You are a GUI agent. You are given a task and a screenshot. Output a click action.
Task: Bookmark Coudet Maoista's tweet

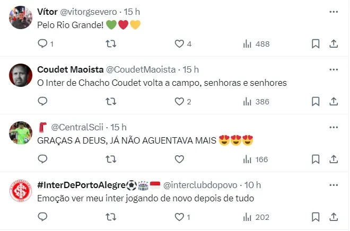pos(316,102)
